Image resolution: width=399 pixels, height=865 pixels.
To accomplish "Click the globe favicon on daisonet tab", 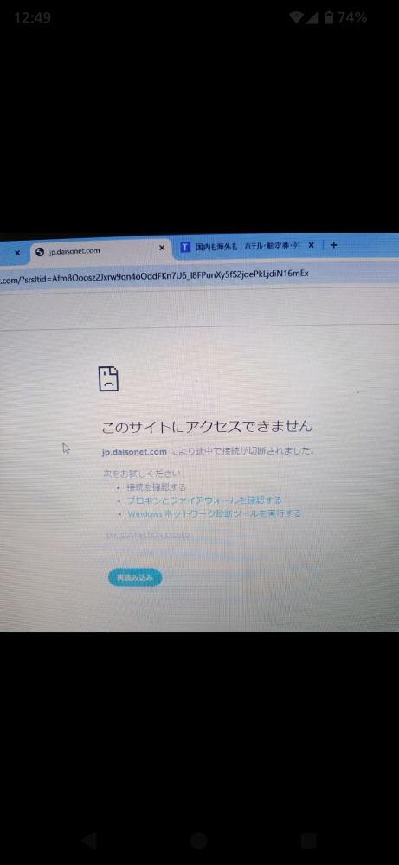I will pos(39,252).
